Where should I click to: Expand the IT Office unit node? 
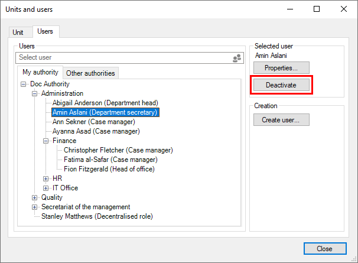46,188
